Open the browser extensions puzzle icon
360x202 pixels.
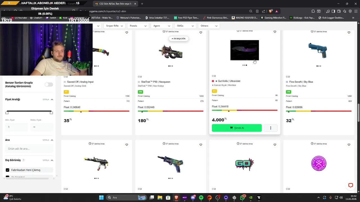313,11
